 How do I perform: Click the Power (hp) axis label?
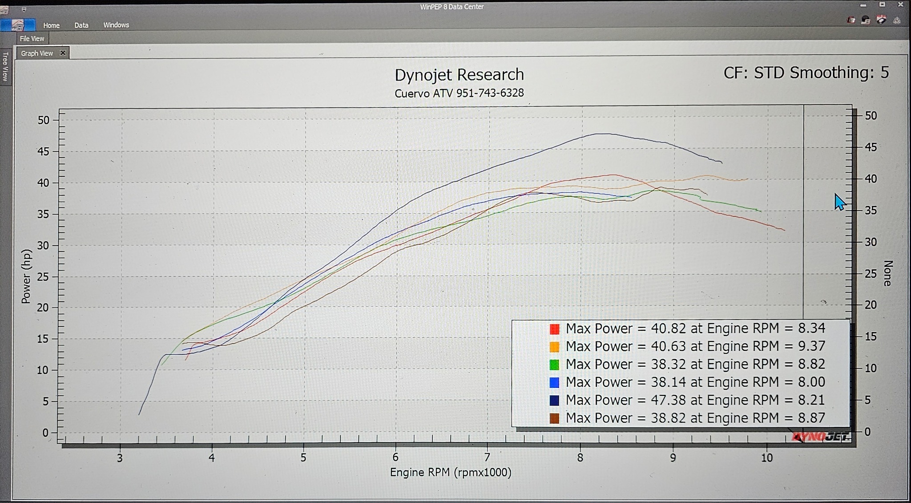point(26,276)
